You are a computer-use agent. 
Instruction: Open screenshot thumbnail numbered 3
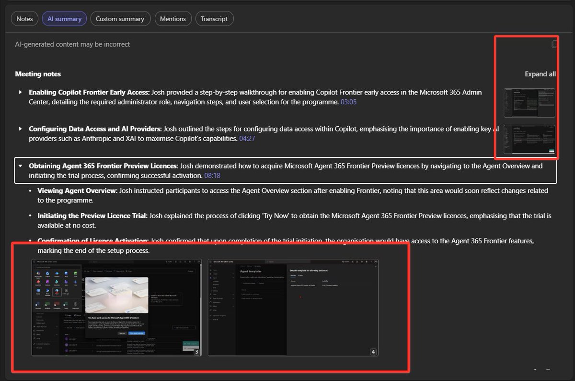(x=117, y=308)
